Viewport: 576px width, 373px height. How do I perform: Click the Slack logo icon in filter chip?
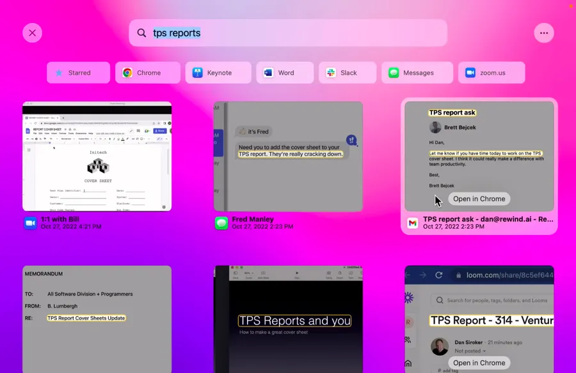click(x=331, y=73)
